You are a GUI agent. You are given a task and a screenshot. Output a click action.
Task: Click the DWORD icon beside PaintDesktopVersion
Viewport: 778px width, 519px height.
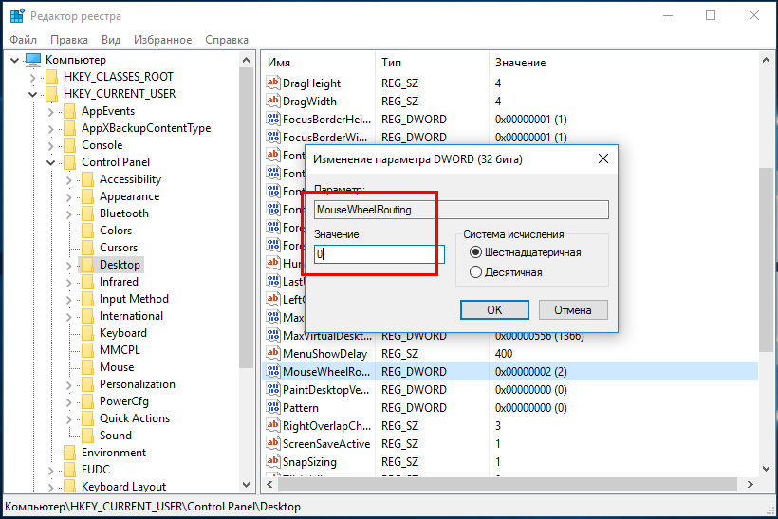(273, 390)
